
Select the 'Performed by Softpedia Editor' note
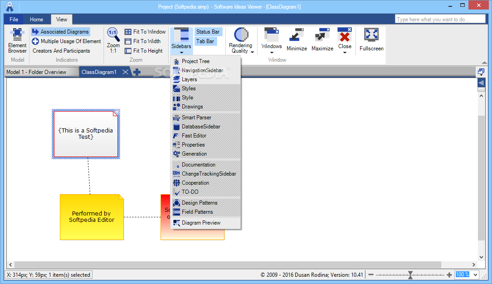click(92, 217)
